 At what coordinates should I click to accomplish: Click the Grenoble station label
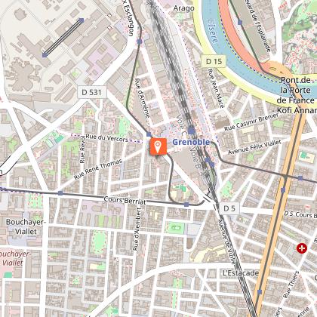(191, 142)
